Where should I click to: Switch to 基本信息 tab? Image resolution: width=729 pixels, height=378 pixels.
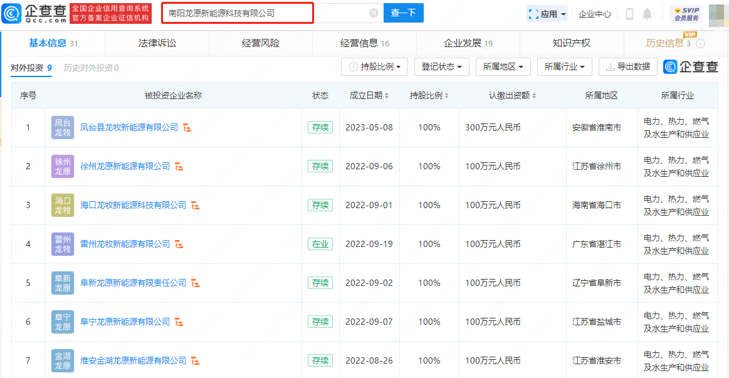(53, 43)
